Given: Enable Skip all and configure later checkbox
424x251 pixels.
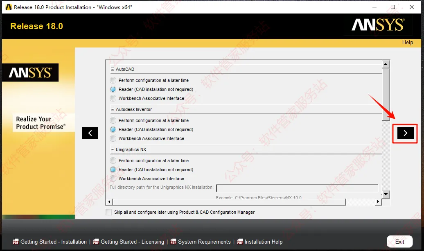Looking at the screenshot, I should tap(109, 212).
